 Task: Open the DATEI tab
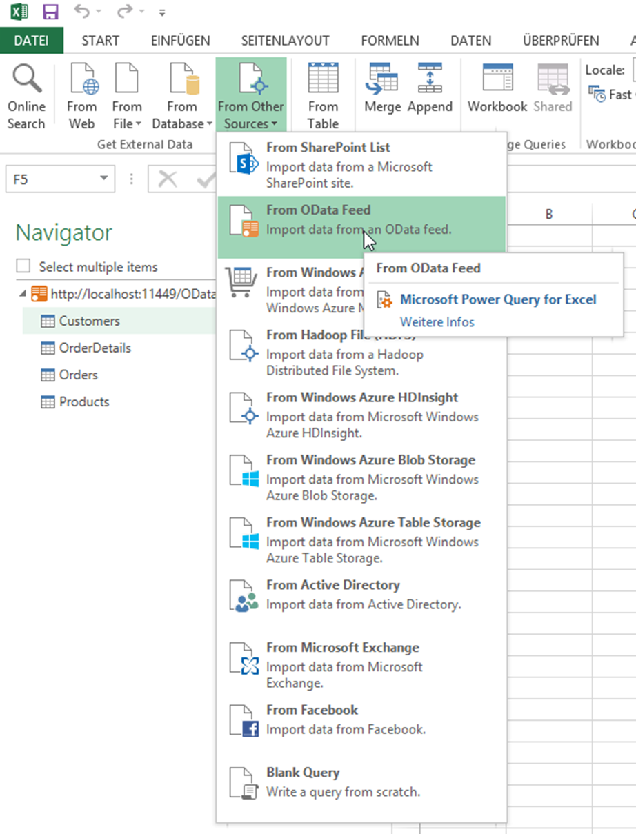[32, 41]
